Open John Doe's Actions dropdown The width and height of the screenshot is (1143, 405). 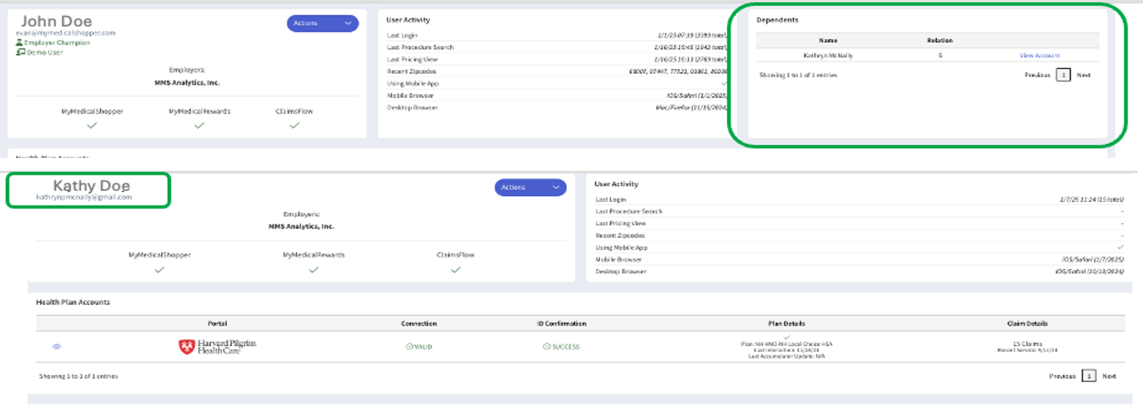pos(322,23)
